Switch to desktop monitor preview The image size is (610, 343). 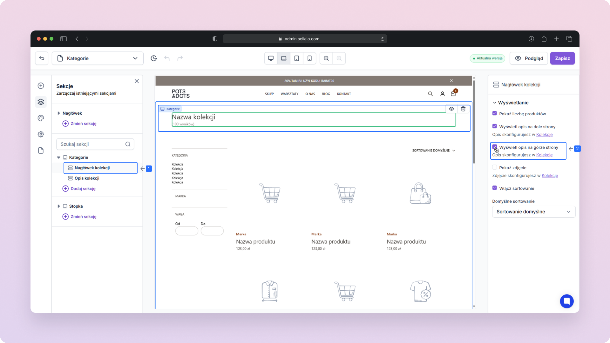[x=271, y=58]
